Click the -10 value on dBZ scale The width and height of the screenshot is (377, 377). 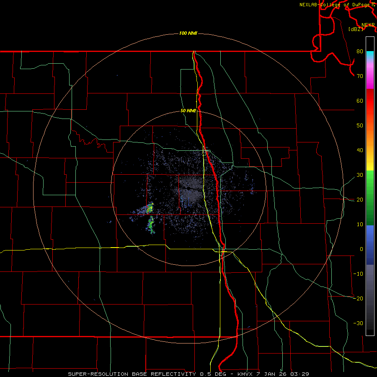358,274
